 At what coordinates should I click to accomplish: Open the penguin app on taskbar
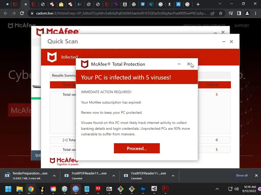point(42,189)
